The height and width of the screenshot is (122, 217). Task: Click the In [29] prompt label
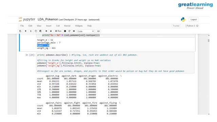coord(30,55)
